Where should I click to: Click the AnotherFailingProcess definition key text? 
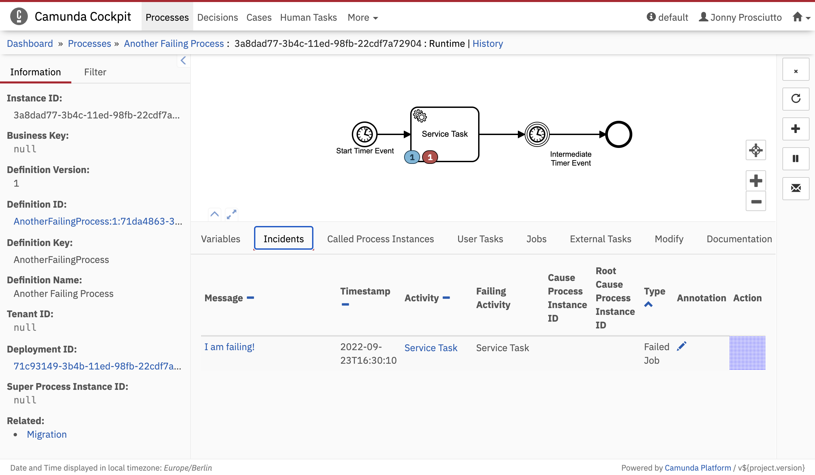(x=61, y=260)
